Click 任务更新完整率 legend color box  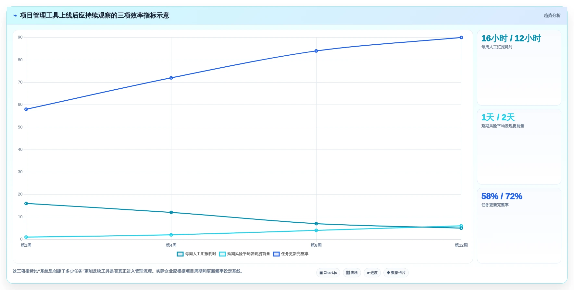(276, 254)
